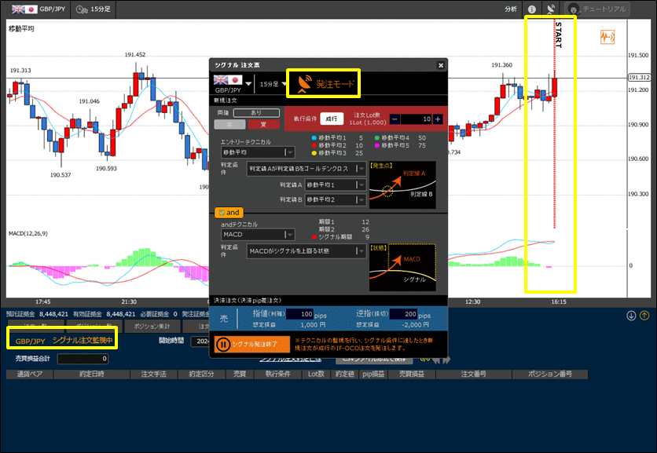Click the 成行 execution condition button
657x453 pixels.
(332, 119)
